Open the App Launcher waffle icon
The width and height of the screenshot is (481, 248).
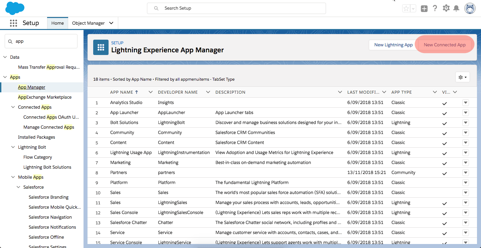13,23
